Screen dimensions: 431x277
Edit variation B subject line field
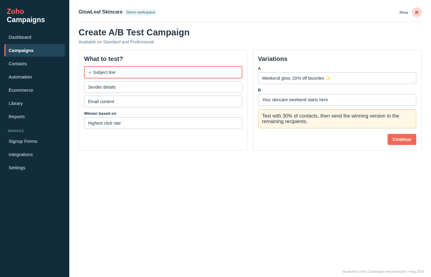[x=337, y=100]
